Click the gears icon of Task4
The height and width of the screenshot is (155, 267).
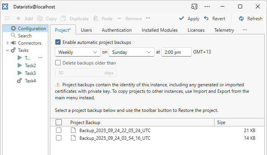click(x=20, y=81)
